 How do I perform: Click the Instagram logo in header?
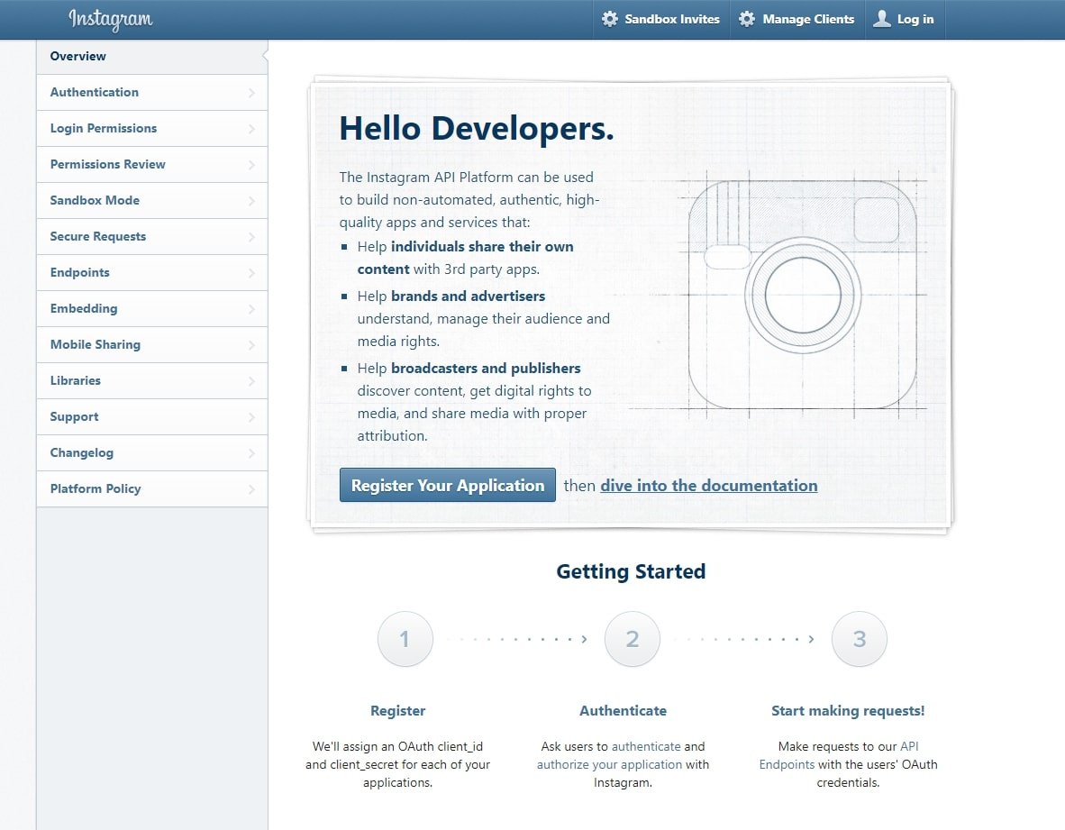click(110, 19)
